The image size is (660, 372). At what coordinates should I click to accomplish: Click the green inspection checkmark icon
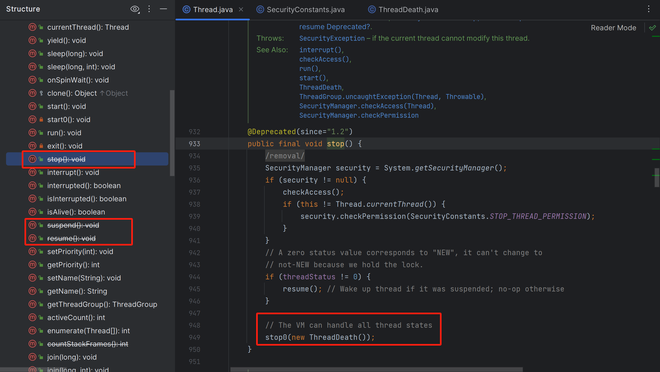click(x=652, y=28)
